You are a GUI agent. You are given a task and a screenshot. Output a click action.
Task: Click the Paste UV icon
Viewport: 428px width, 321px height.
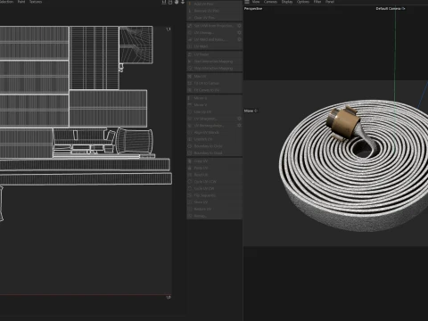tap(190, 168)
